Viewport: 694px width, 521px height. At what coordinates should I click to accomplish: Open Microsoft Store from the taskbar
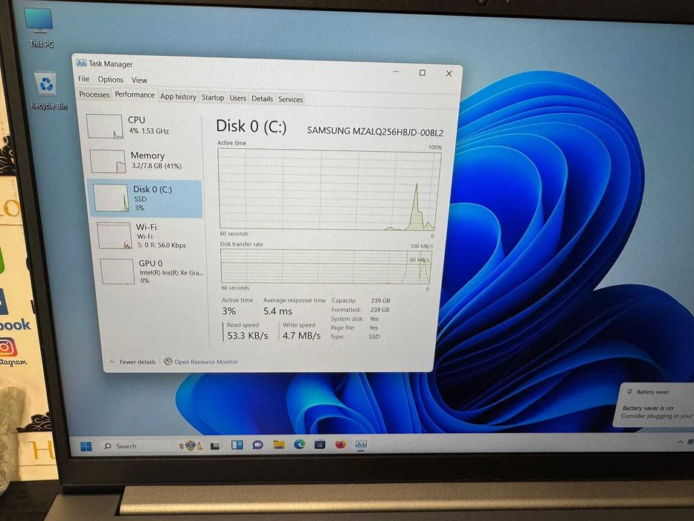(320, 444)
